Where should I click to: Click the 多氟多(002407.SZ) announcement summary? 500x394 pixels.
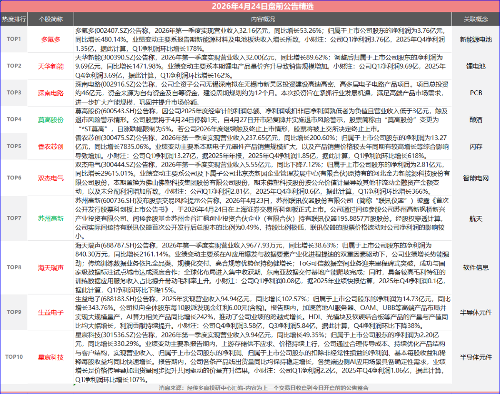[263, 39]
